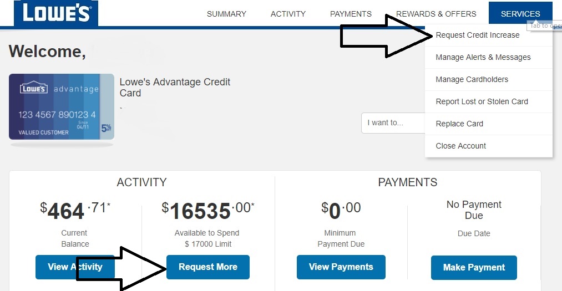Click the View Payments button
This screenshot has width=562, height=291.
point(341,267)
